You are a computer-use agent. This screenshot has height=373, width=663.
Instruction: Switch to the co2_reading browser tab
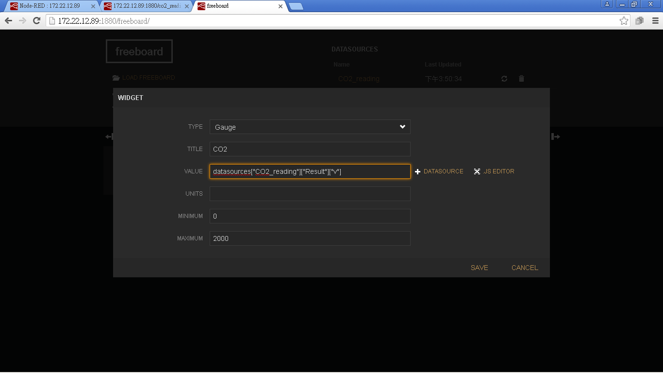tap(146, 6)
